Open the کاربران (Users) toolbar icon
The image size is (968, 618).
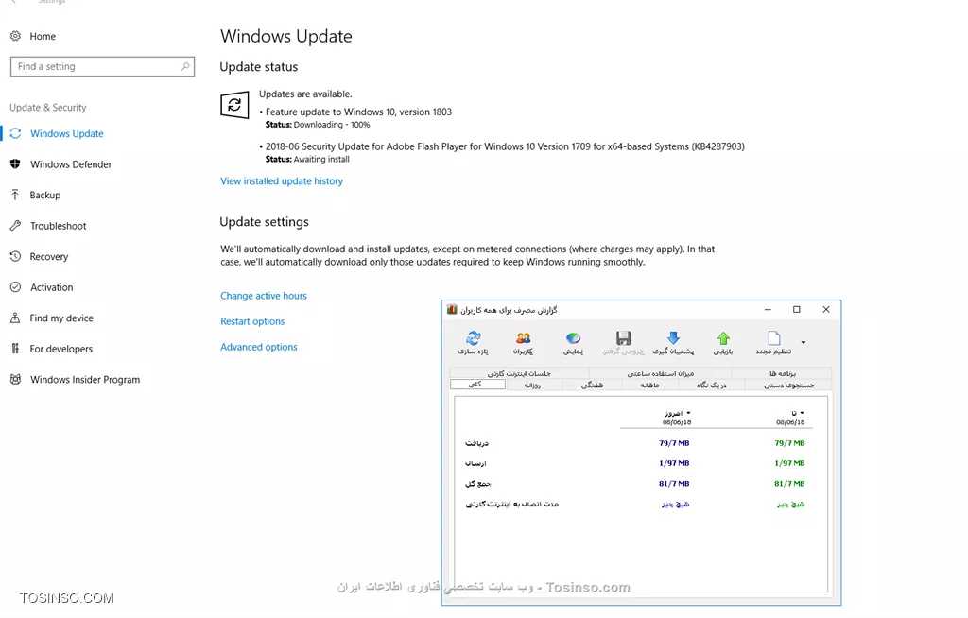tap(523, 338)
